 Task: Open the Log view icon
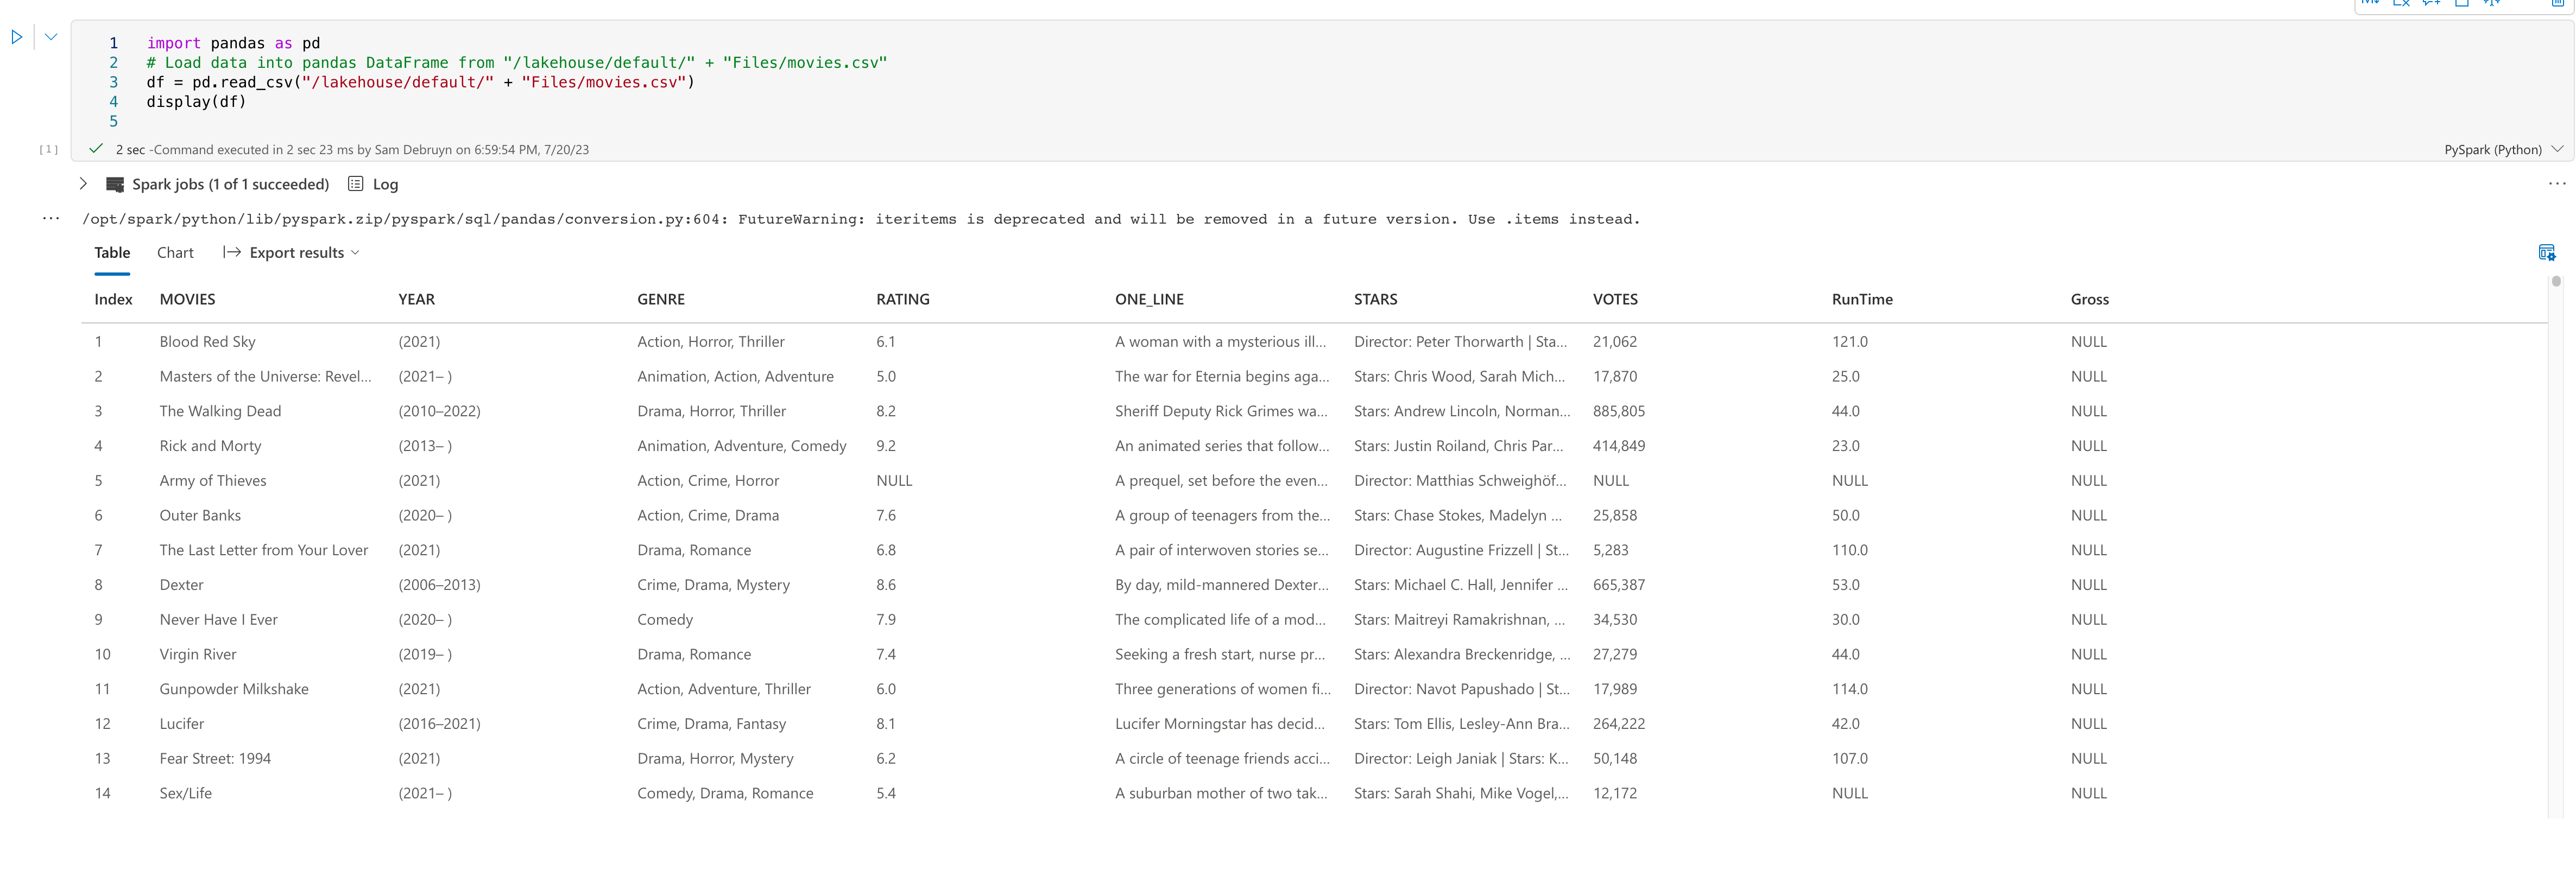pyautogui.click(x=355, y=184)
